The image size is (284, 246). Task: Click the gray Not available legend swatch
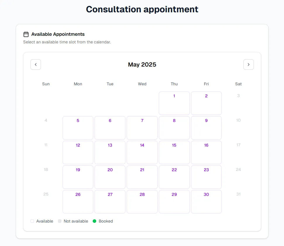(60, 221)
